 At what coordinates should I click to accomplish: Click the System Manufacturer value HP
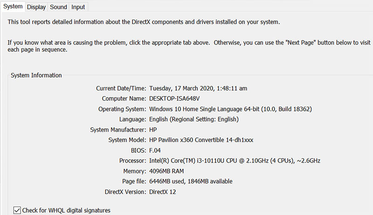click(x=153, y=130)
